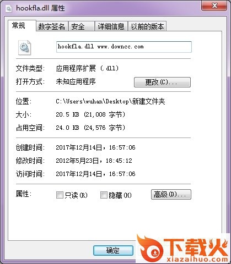
Task: Click the xiazaihuo.com watermark text
Action: 197,259
